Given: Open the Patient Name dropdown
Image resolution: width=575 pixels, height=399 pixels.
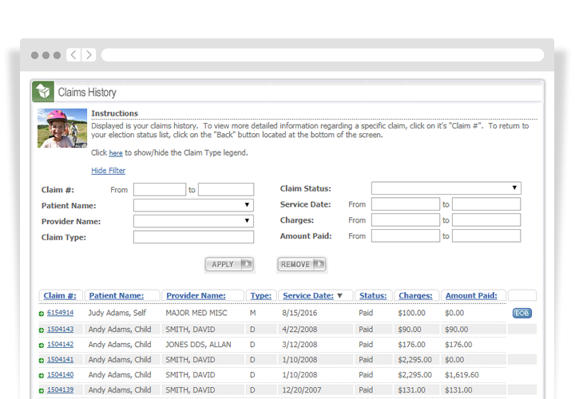Looking at the screenshot, I should tap(193, 205).
